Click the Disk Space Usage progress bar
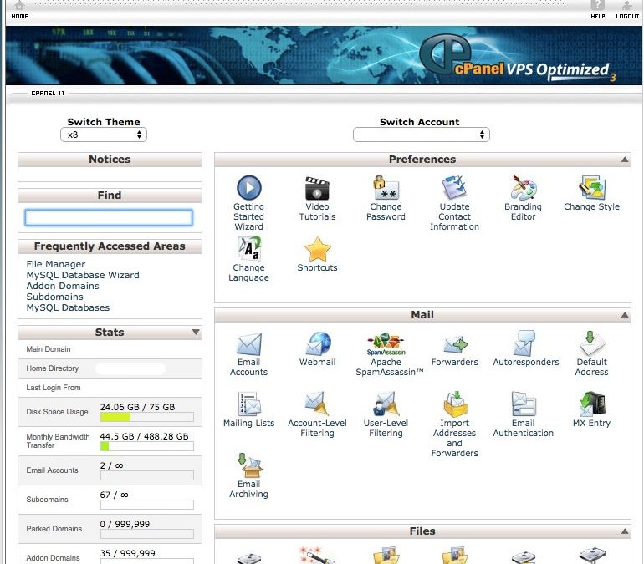Viewport: 644px width, 564px height. [147, 417]
